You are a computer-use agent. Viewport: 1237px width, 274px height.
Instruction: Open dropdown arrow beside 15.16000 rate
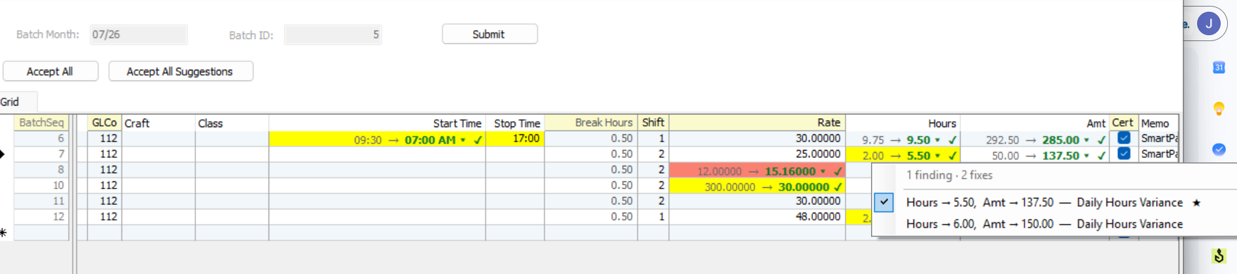click(x=823, y=172)
